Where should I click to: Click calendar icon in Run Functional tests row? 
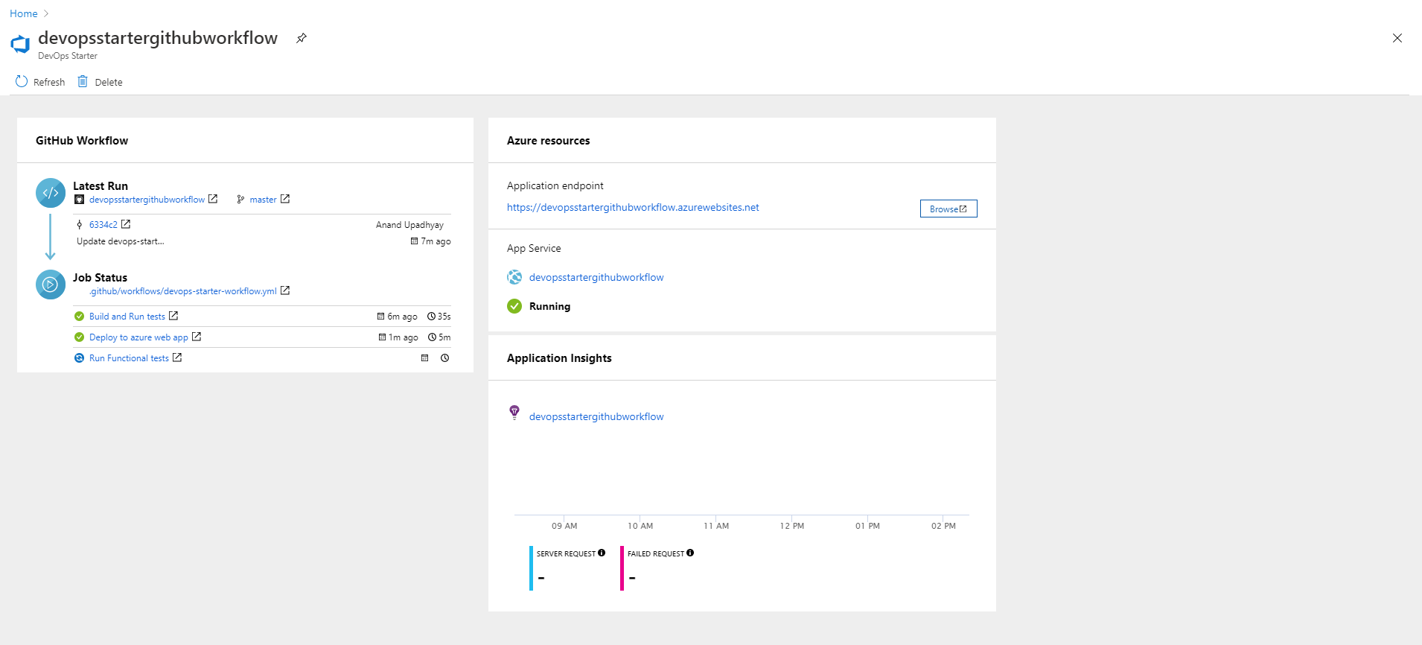click(425, 358)
